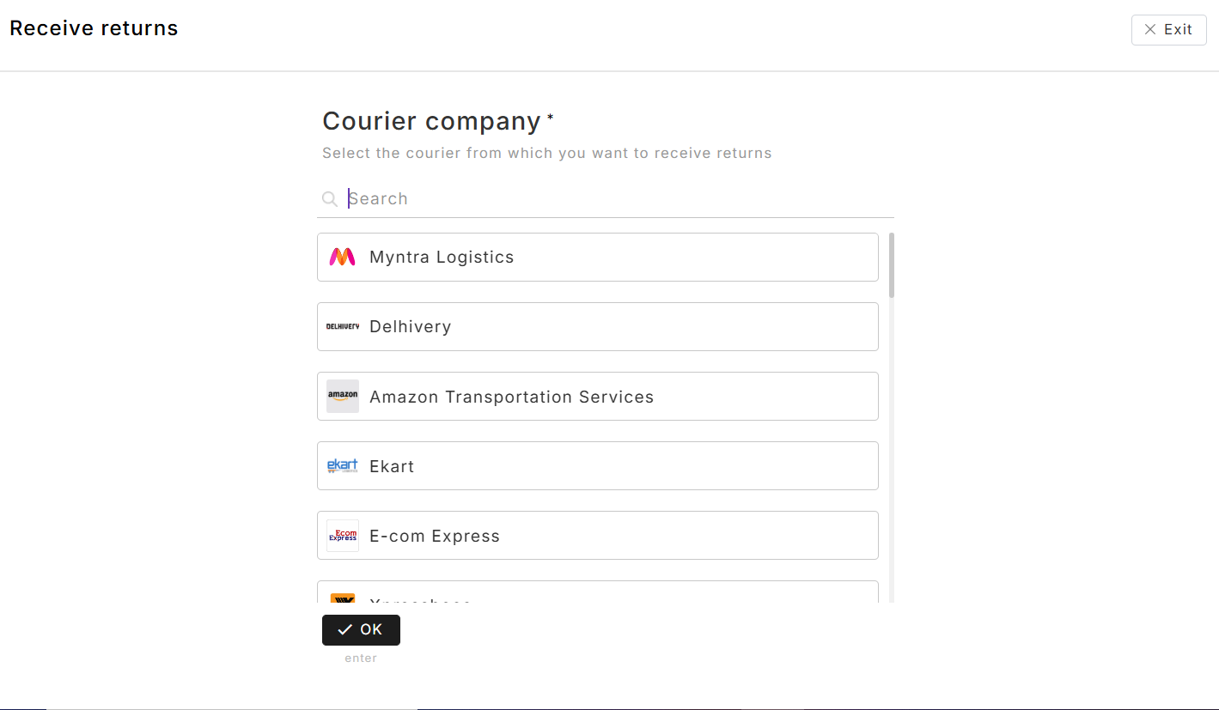Click the X icon in Exit button
Viewport: 1219px width, 710px height.
click(x=1150, y=29)
